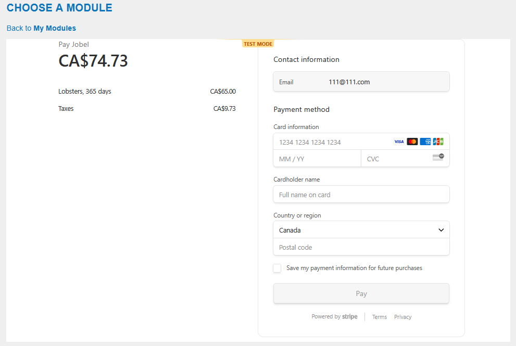Click the Full name on card field
This screenshot has height=346, width=516.
[x=361, y=194]
